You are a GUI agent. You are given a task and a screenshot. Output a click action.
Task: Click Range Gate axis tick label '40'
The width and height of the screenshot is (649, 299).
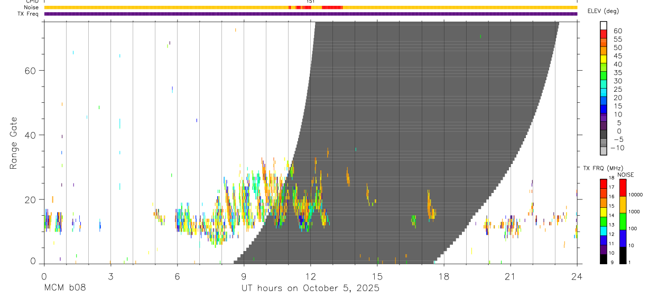pyautogui.click(x=31, y=135)
